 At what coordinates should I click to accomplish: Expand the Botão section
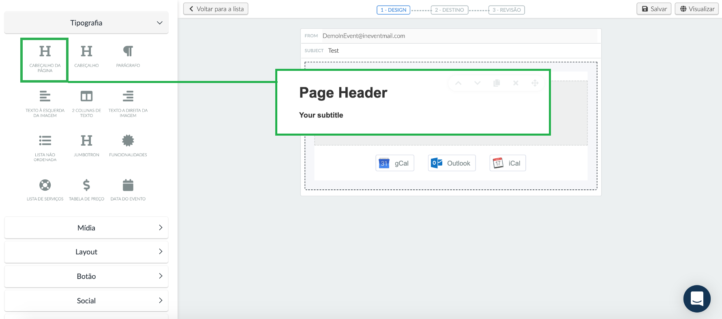pos(86,276)
